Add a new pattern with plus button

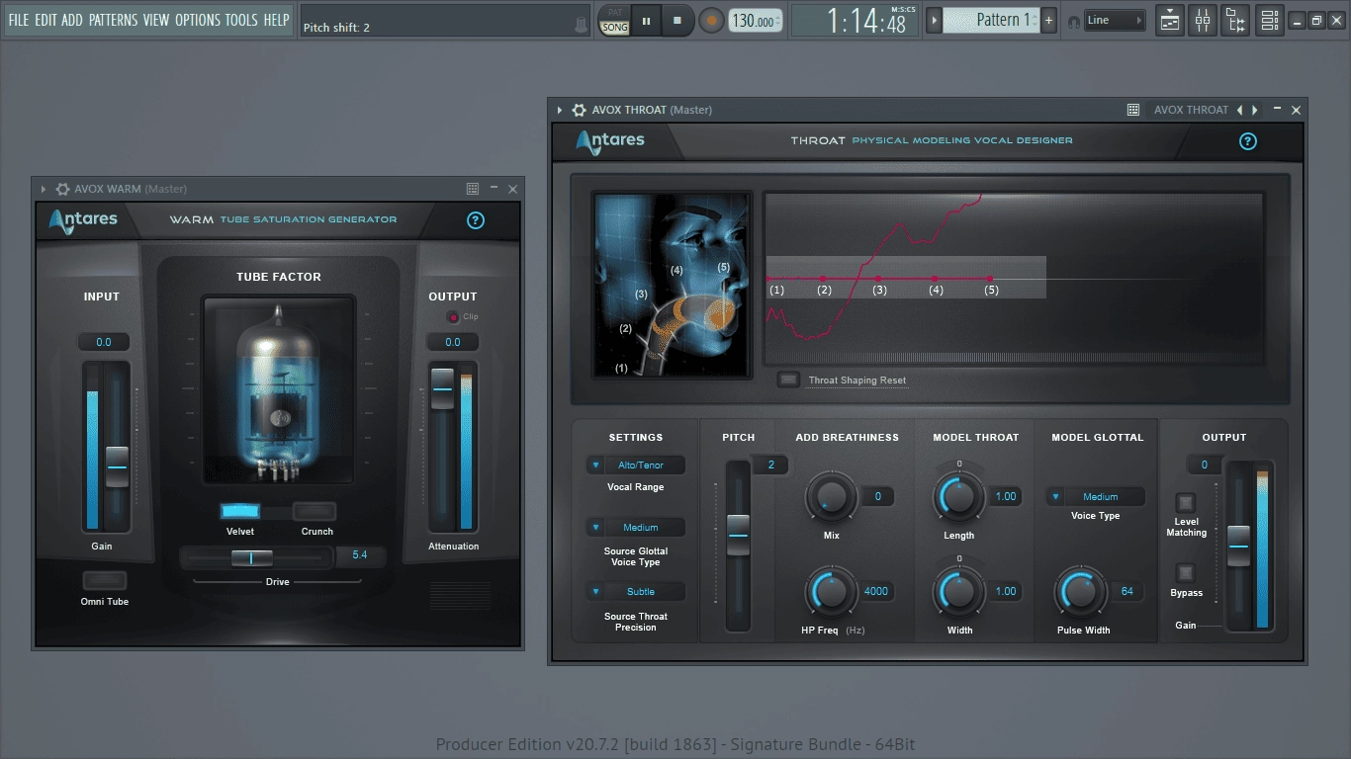[1049, 20]
